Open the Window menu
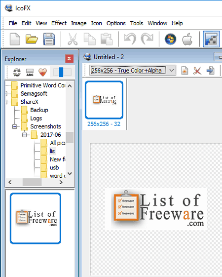Screen dimensions: 222x277 pyautogui.click(x=157, y=23)
